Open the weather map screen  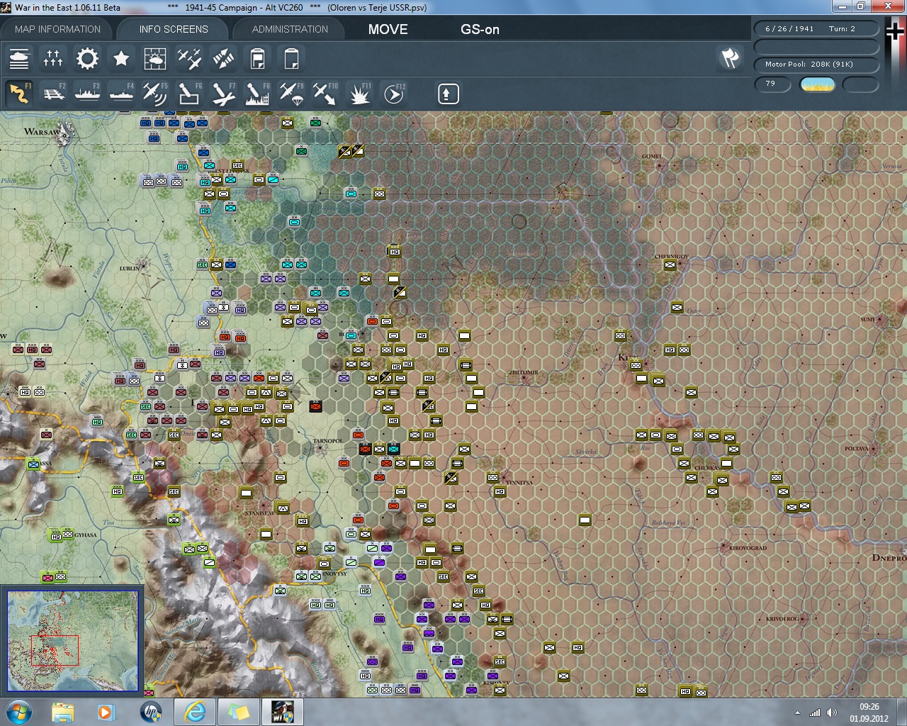coord(155,58)
